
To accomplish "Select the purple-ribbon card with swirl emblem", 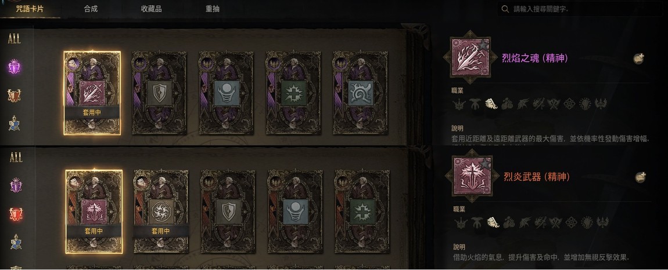I will 360,93.
